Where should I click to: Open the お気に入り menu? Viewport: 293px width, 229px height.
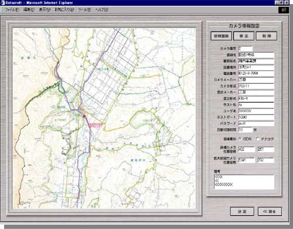(x=64, y=9)
